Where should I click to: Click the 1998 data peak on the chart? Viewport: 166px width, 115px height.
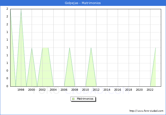[x=21, y=9]
